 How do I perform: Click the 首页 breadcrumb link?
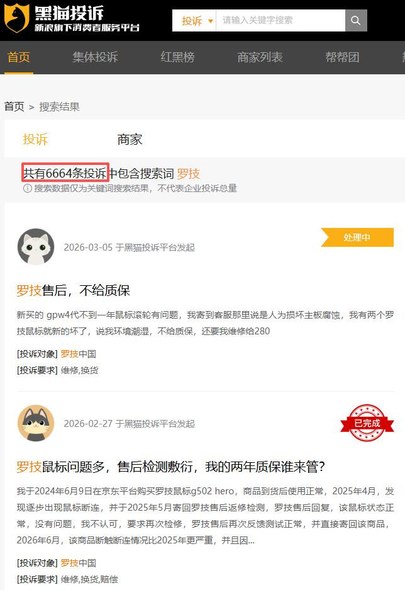[x=14, y=107]
